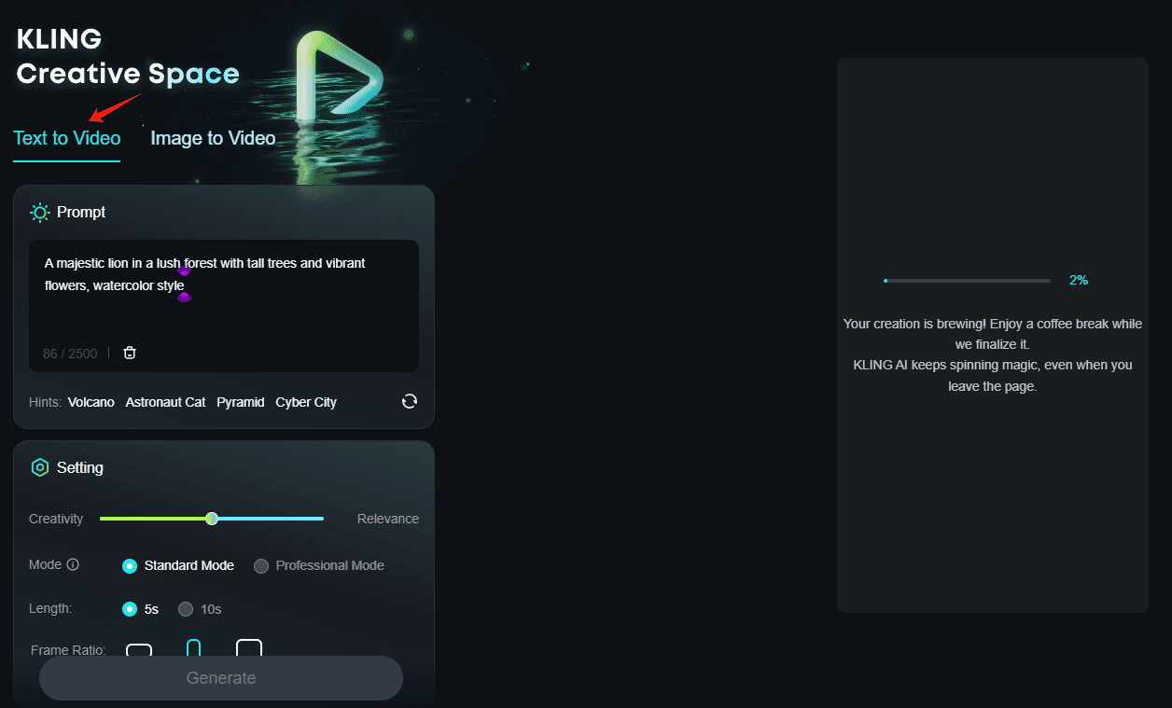Screen dimensions: 1172x708
Task: Click the 2% progress value
Action: click(x=1079, y=280)
